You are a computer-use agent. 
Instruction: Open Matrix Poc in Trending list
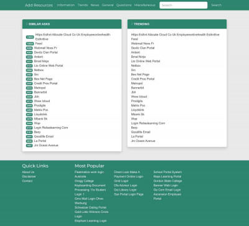tap(138, 105)
